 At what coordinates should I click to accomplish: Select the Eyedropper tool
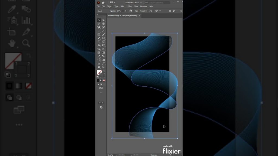click(x=99, y=56)
